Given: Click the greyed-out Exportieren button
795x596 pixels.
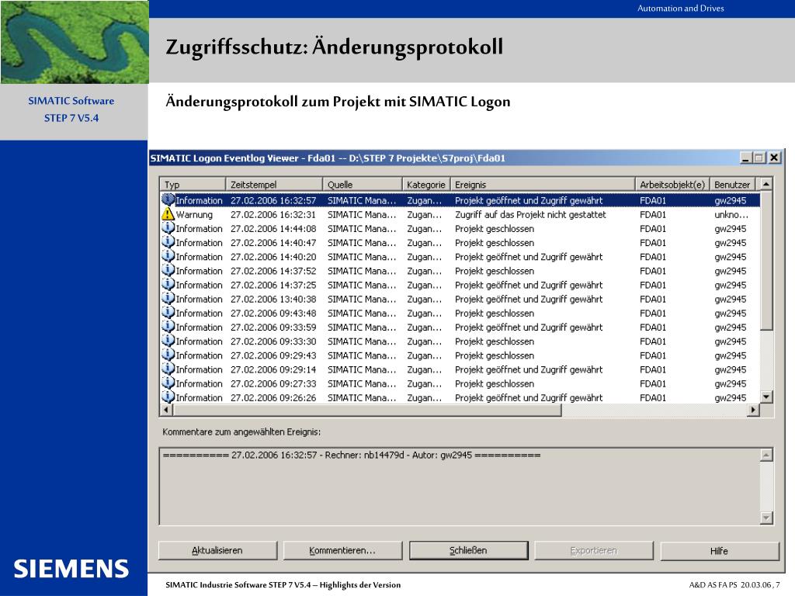Looking at the screenshot, I should [594, 550].
